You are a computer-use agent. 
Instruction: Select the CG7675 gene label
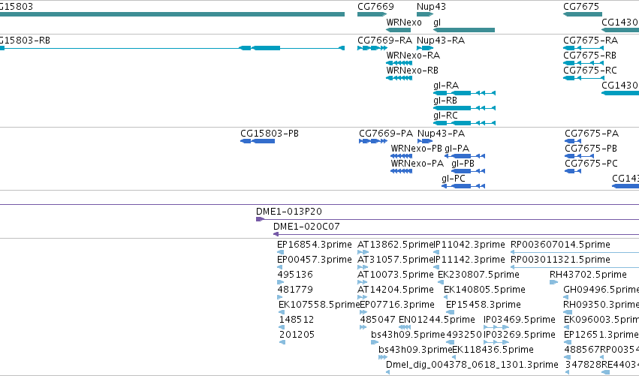(580, 7)
